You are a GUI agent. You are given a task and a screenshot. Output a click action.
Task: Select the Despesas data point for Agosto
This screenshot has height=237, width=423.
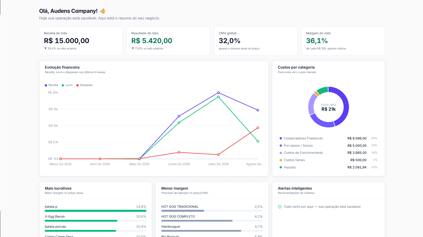pyautogui.click(x=258, y=128)
